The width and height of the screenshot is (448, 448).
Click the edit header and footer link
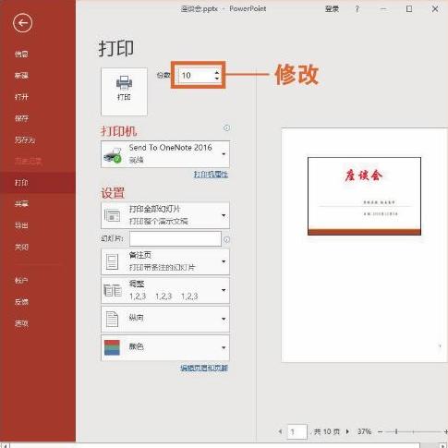pos(204,368)
